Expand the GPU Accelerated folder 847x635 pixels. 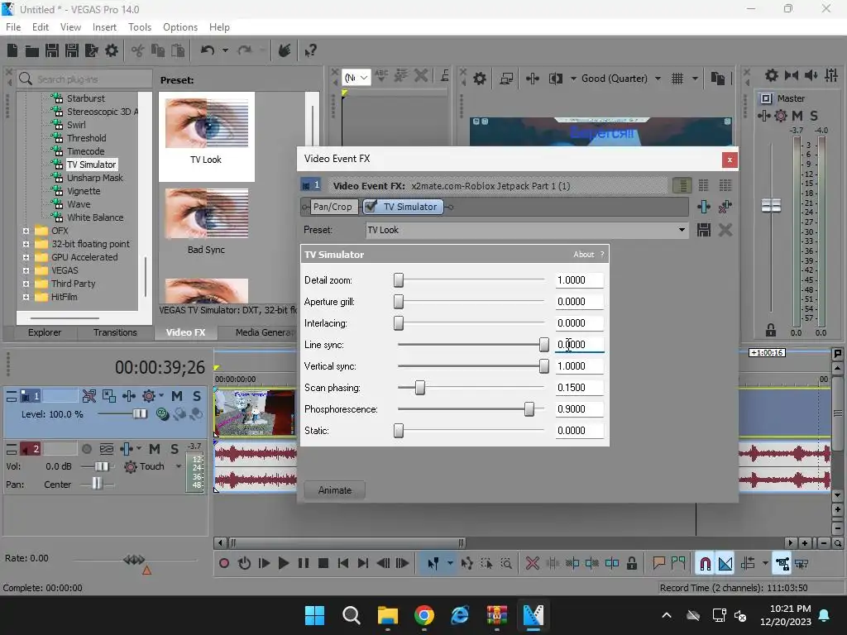[26, 258]
